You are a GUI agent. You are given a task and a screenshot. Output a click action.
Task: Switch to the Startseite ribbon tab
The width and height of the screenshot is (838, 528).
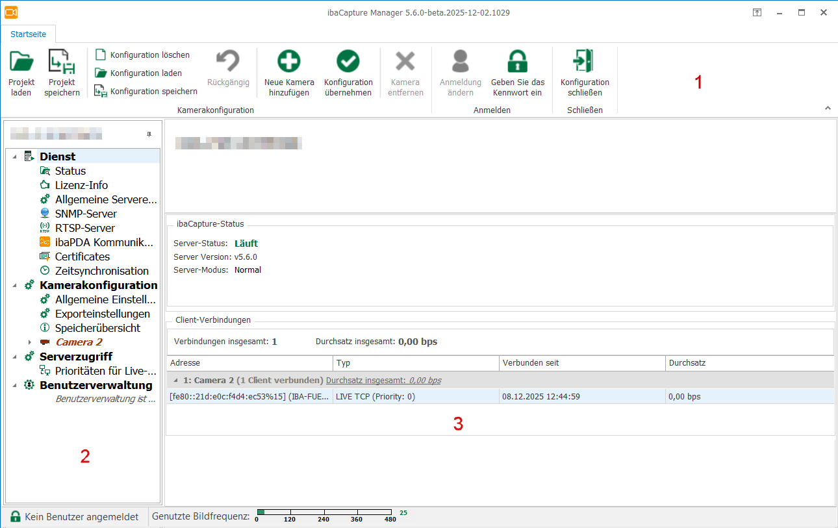(x=29, y=34)
